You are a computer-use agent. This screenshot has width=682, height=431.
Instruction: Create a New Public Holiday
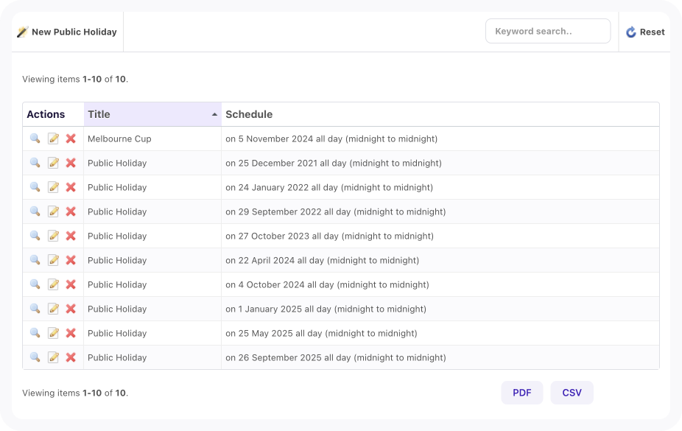tap(67, 32)
